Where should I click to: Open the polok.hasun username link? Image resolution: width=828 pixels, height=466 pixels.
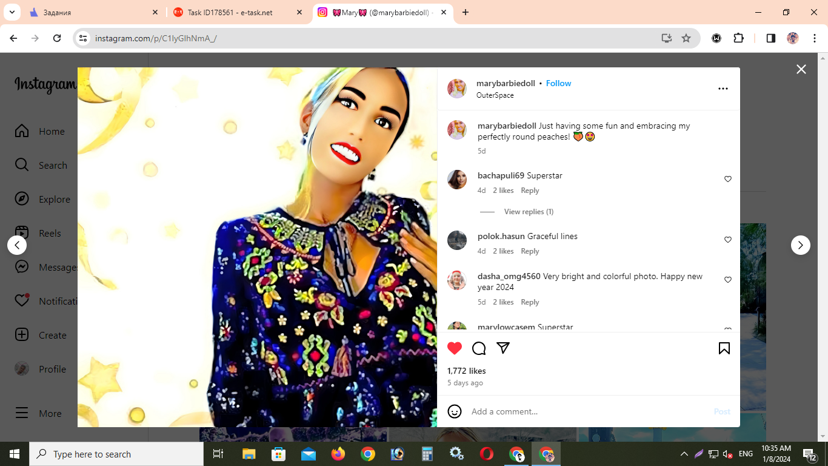click(x=501, y=236)
